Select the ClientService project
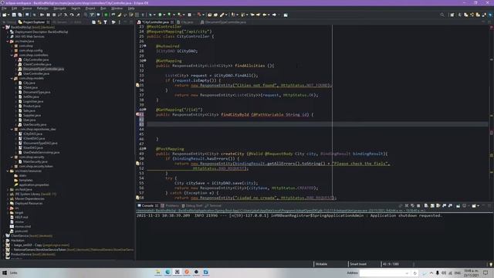Screen dimensions: 494x278 pyautogui.click(x=32, y=236)
